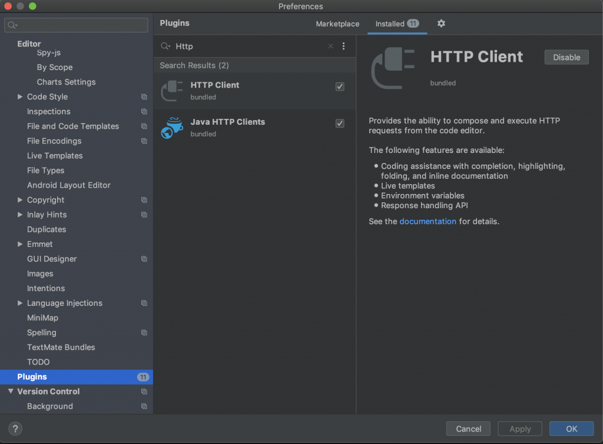Disable the HTTP Client plugin
This screenshot has height=444, width=603.
pyautogui.click(x=566, y=57)
